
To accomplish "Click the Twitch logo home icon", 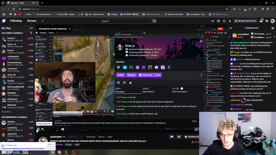I will point(4,21).
